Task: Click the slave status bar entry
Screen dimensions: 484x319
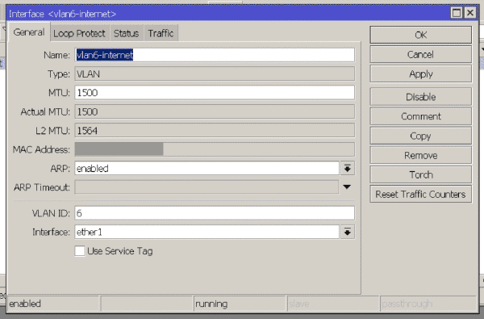Action: pos(332,304)
